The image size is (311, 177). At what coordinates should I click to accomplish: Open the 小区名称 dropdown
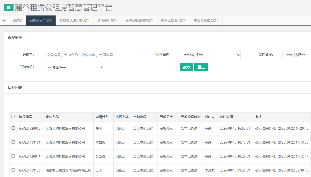(210, 55)
